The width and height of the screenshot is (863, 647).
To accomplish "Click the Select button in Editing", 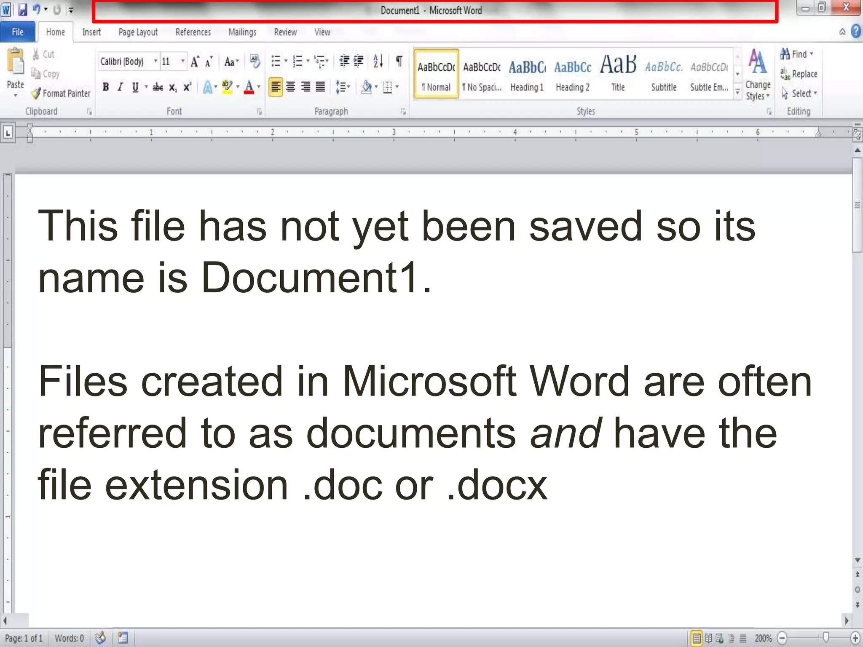I will coord(799,93).
